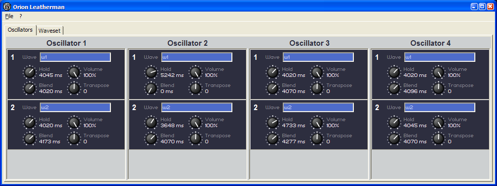Viewport: 497px width, 186px height.
Task: Click Oscillator 2 section 2 Transpose knob
Action: click(x=196, y=139)
